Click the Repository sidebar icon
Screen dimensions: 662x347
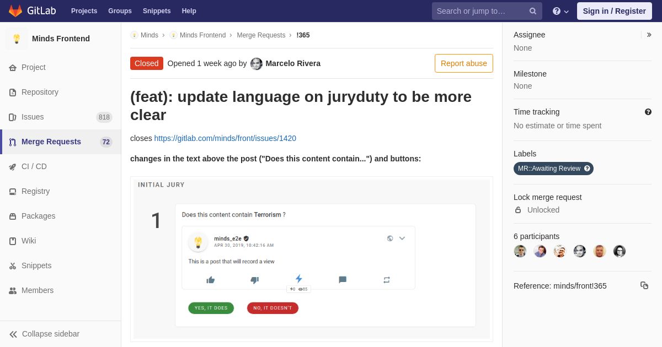13,93
